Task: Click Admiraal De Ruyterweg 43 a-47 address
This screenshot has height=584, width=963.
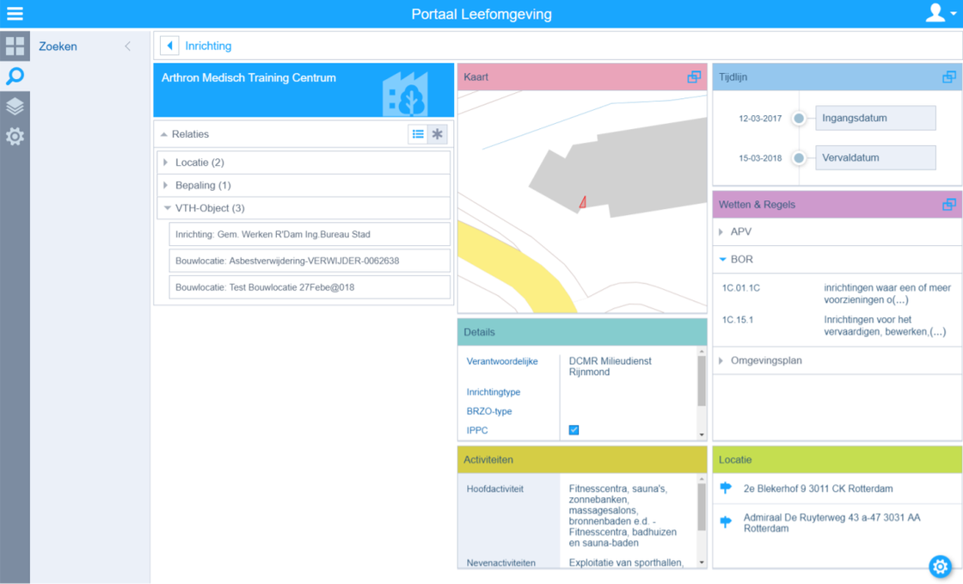Action: [831, 523]
